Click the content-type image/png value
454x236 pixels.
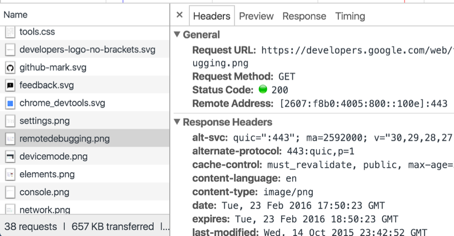point(288,192)
